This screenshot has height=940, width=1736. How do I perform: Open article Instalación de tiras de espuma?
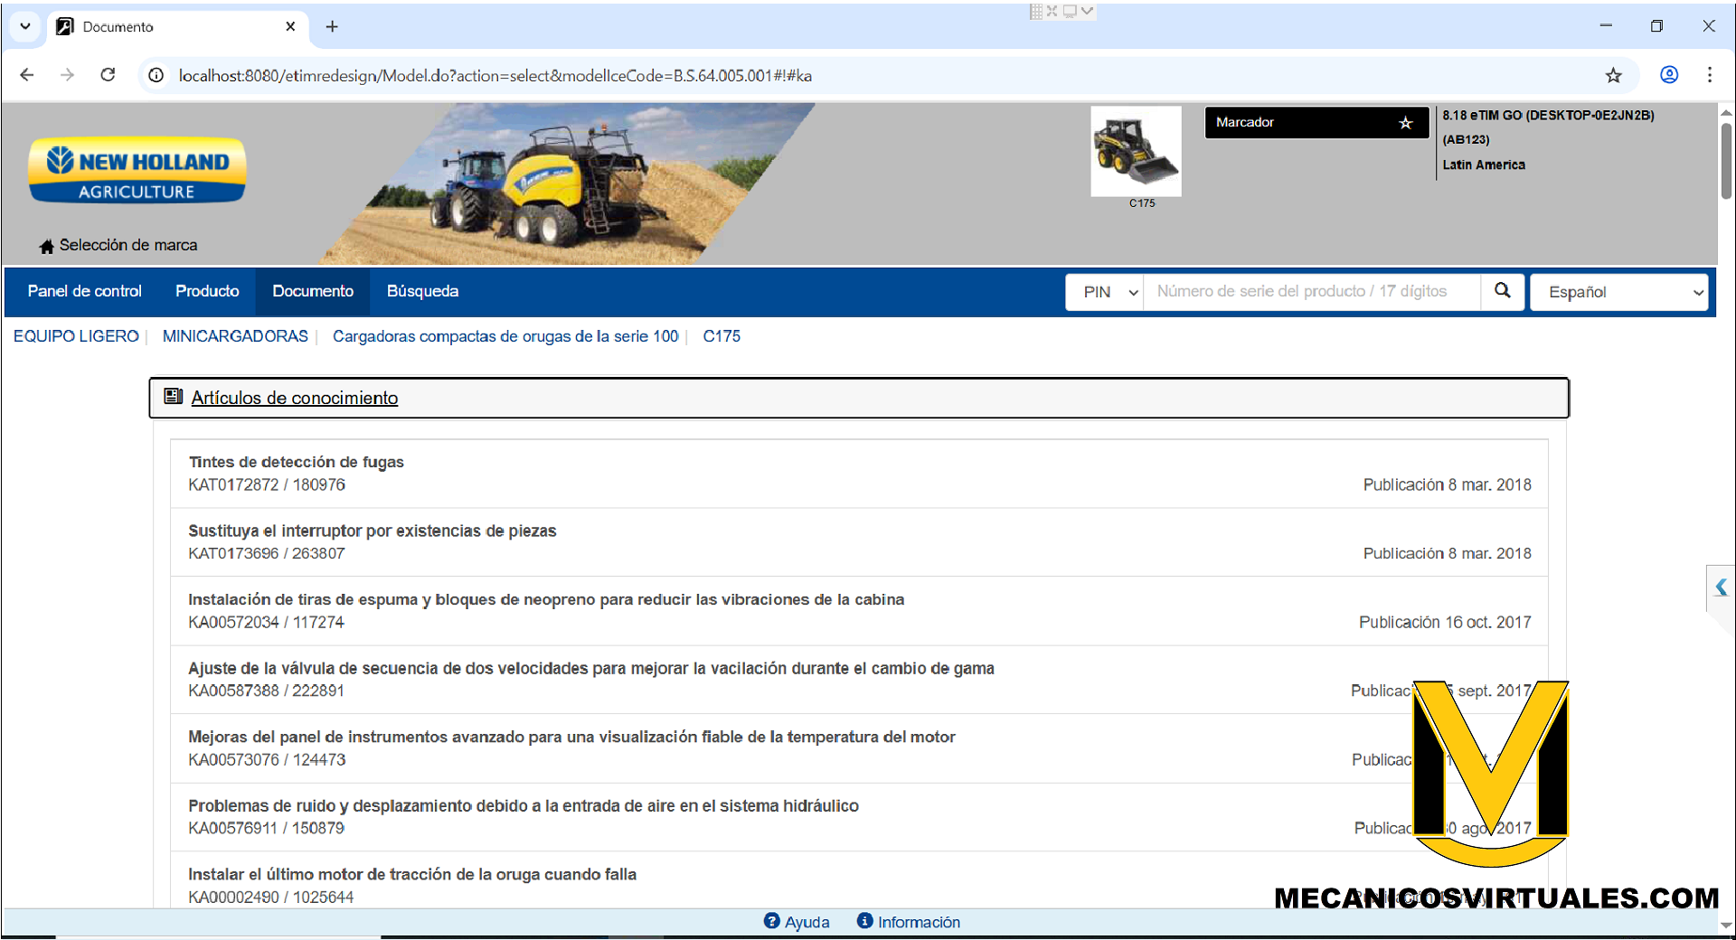point(546,599)
